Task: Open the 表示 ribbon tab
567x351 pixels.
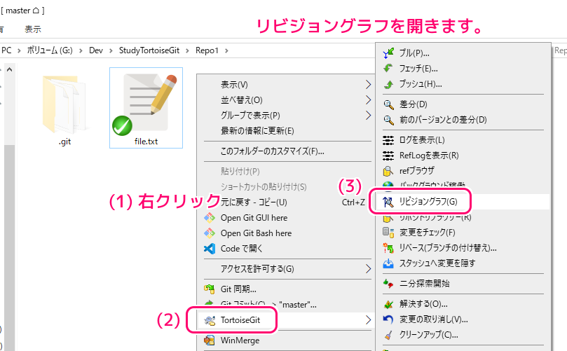Action: point(33,29)
